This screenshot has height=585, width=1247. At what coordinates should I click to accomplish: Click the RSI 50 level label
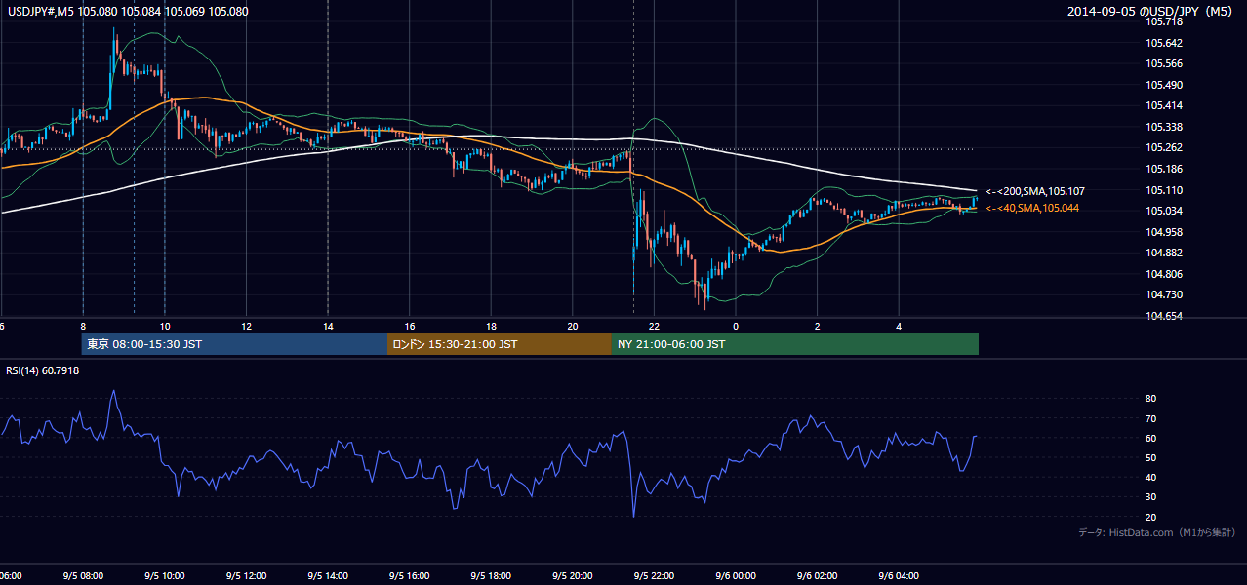[1151, 457]
